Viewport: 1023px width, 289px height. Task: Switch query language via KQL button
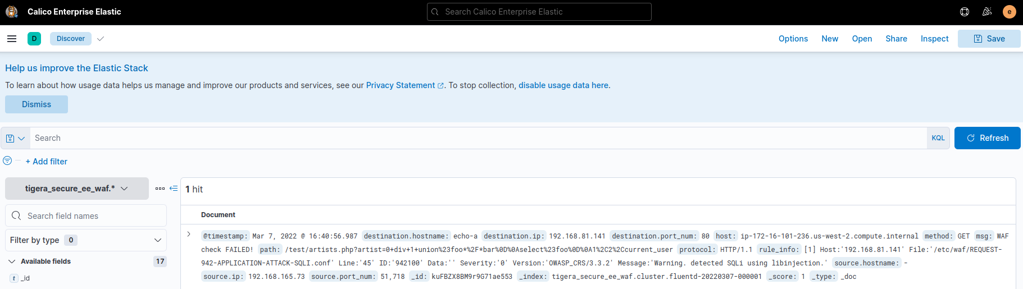click(x=938, y=138)
